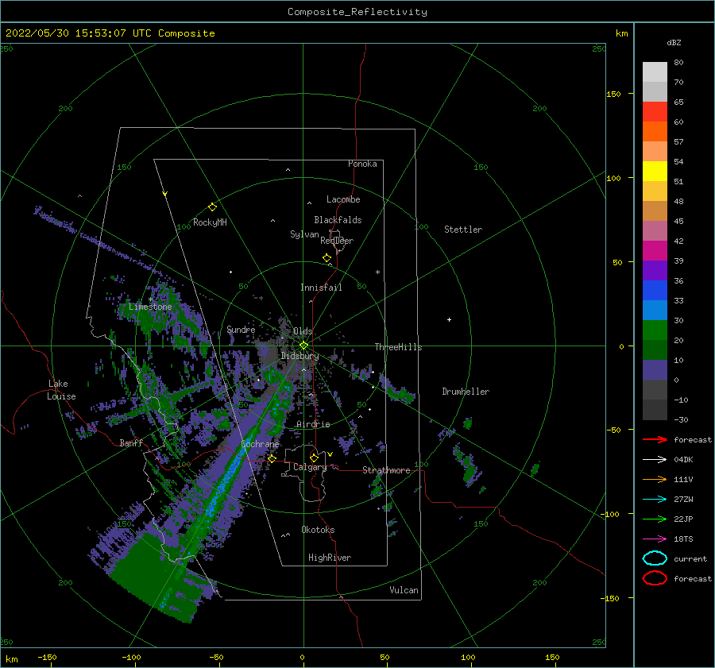Click the purple 36–39 dBZ legend swatch

click(x=655, y=271)
